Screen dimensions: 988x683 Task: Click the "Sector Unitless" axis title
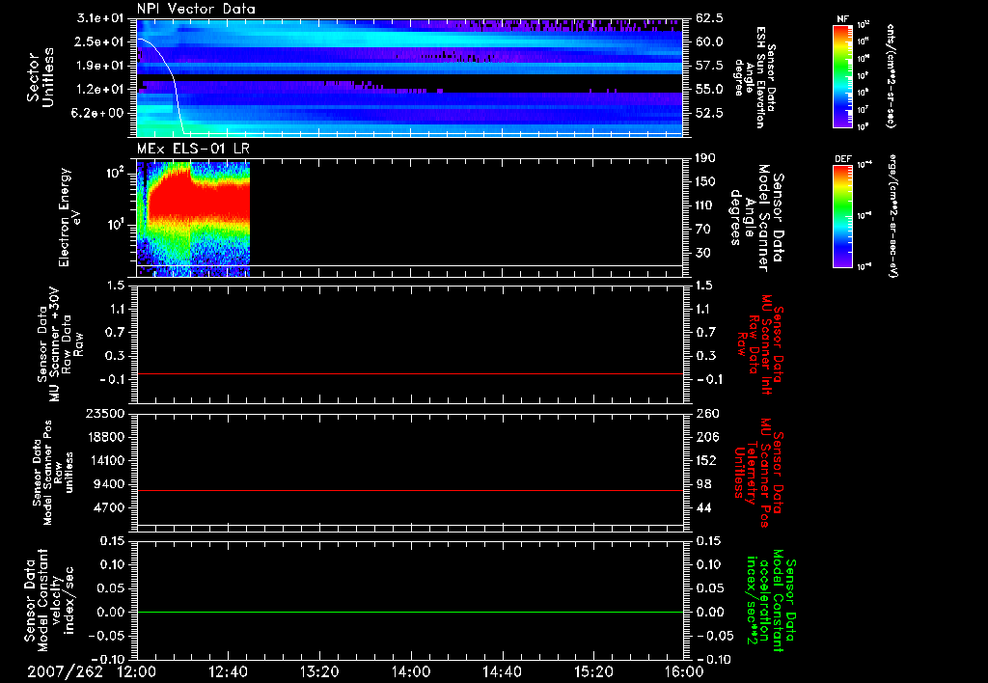tap(41, 77)
